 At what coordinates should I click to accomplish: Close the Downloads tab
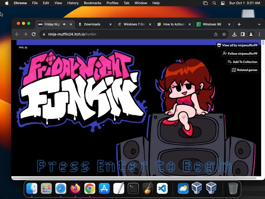pos(111,24)
